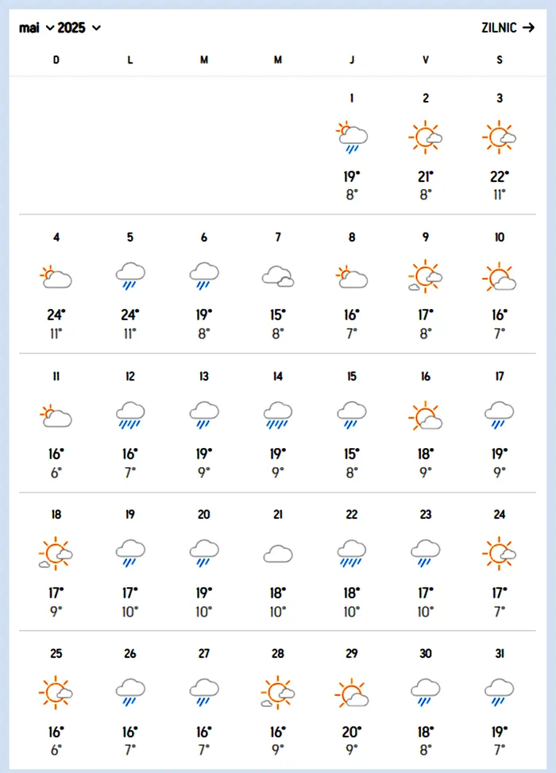Expand the 2025 year selector
Screen dimensions: 556x773
pyautogui.click(x=79, y=28)
